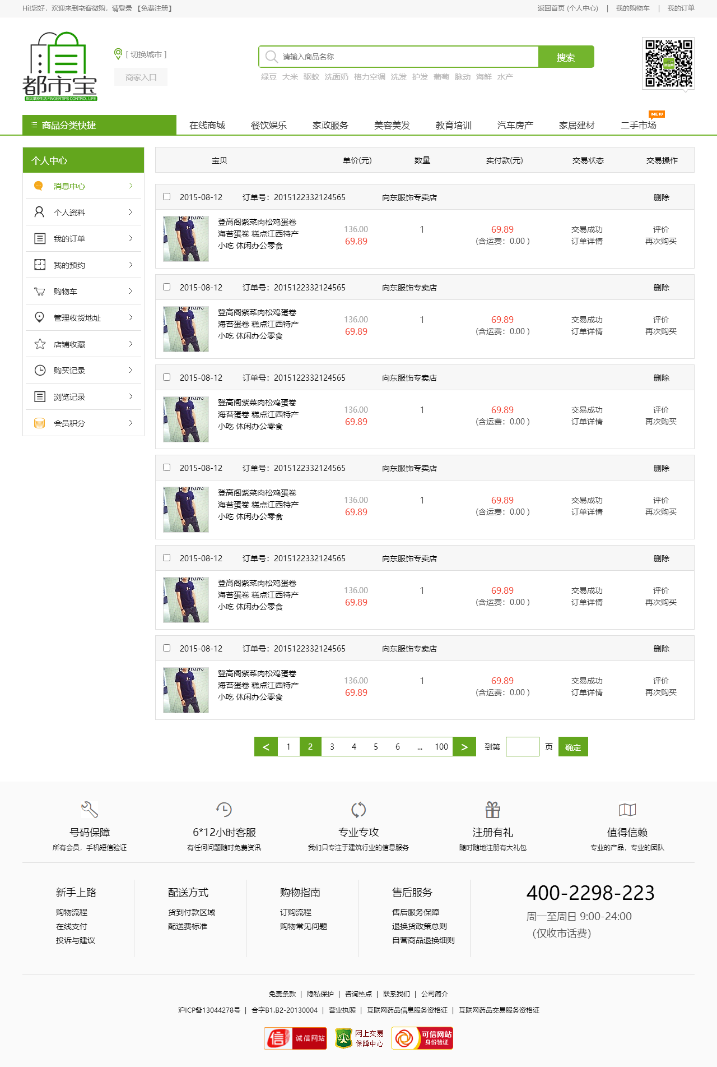Click the QR code image in header
The image size is (717, 1067).
click(668, 63)
